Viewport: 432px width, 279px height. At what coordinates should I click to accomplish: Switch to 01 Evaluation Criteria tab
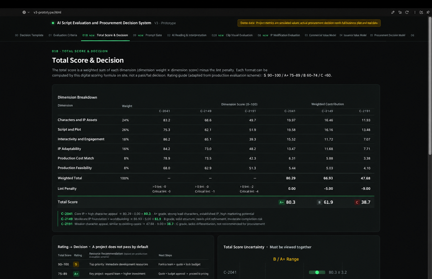coord(63,35)
